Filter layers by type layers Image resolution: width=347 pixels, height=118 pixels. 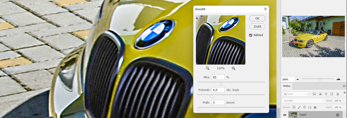326,94
